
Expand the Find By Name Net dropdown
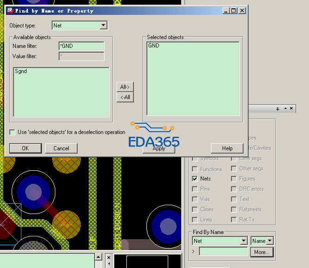coord(243,241)
